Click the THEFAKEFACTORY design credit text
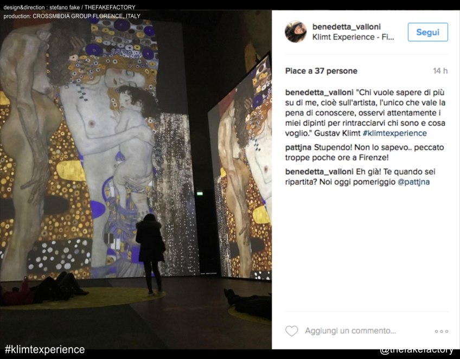Image resolution: width=460 pixels, height=359 pixels. tap(110, 8)
